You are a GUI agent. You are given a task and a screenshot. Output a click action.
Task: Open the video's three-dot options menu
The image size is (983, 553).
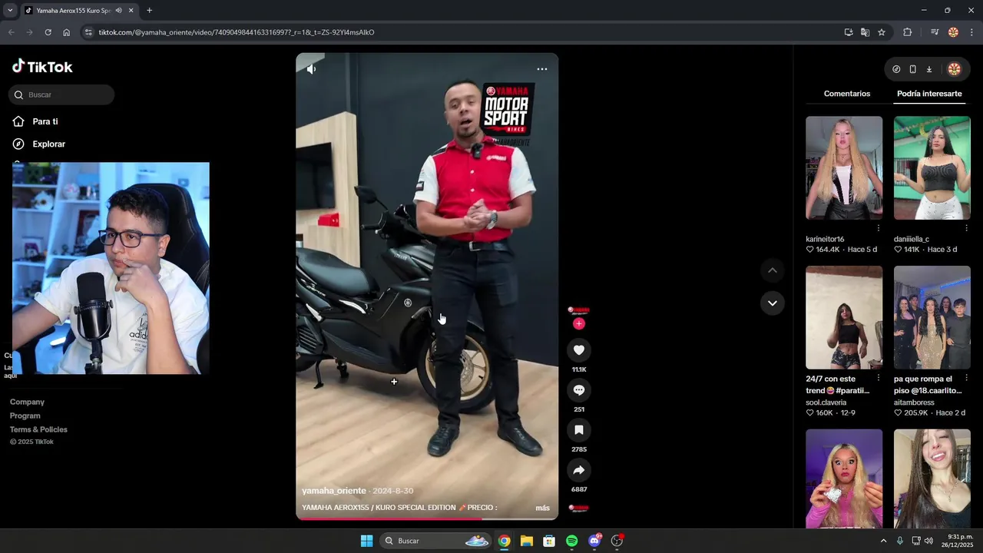[542, 69]
